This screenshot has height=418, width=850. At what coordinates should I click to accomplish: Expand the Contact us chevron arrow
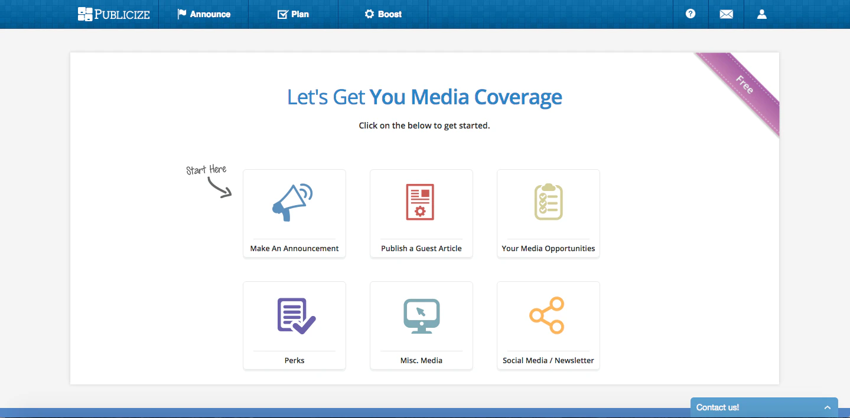tap(828, 407)
